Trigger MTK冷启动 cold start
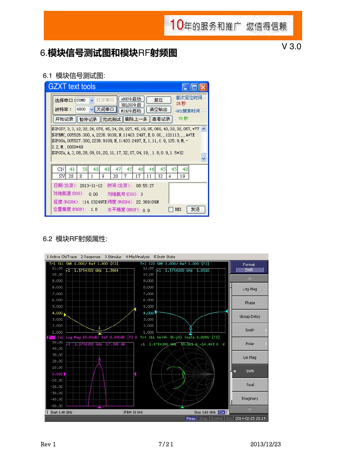Viewport: 337px width, 476px height. click(x=131, y=111)
